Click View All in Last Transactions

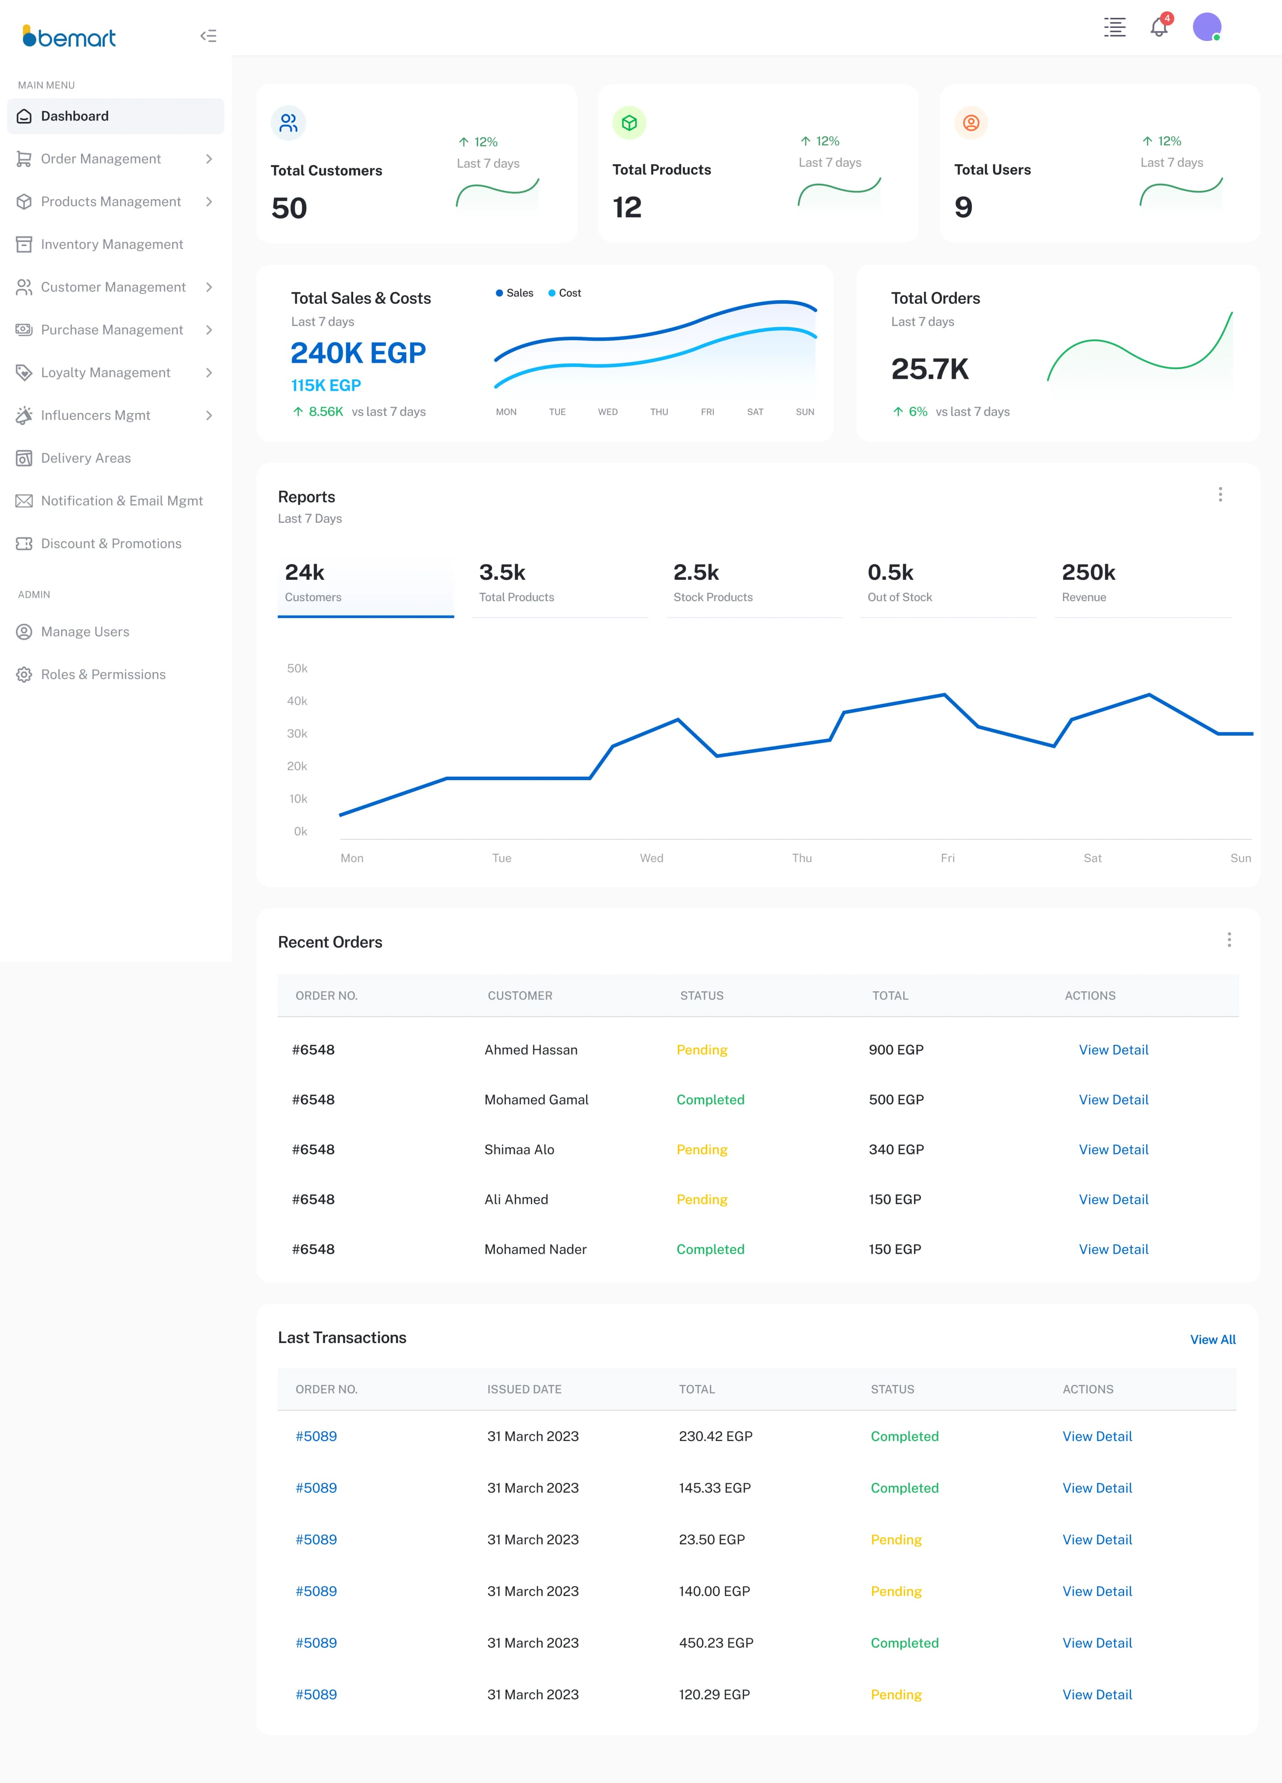click(x=1213, y=1340)
